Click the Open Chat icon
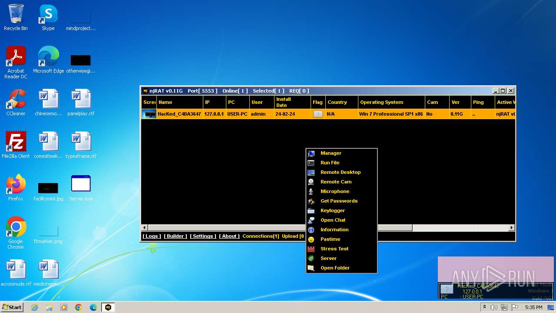 (311, 220)
